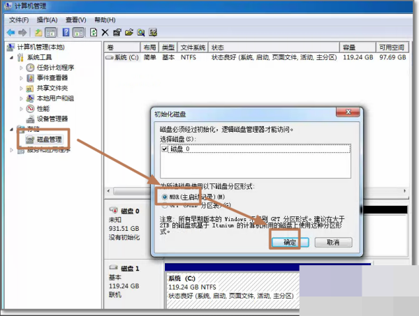This screenshot has width=419, height=316.
Task: Sort by the 卷 column header
Action: point(122,47)
